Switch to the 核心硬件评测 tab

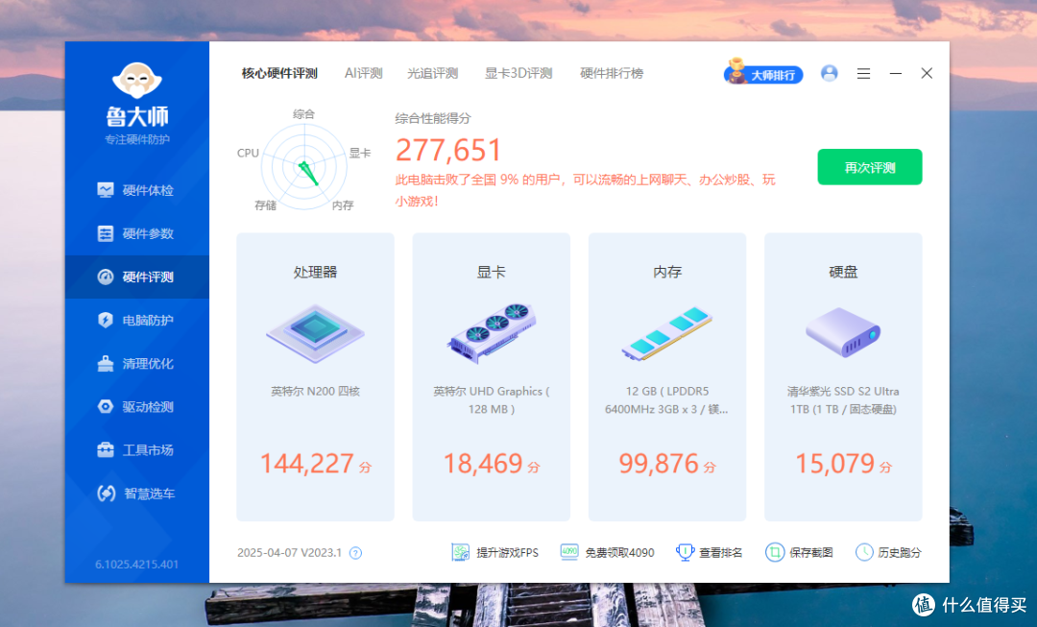click(279, 73)
